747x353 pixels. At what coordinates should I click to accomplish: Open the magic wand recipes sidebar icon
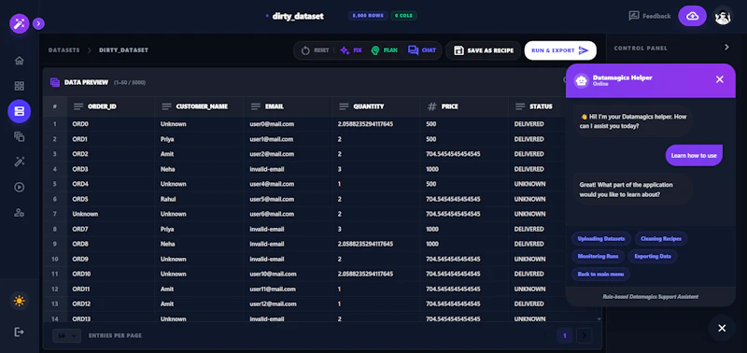pyautogui.click(x=19, y=162)
